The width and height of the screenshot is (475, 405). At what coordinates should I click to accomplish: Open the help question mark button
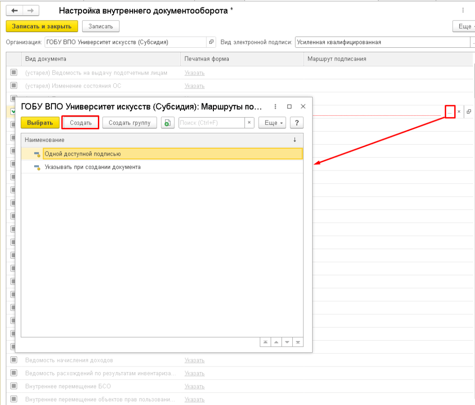pyautogui.click(x=296, y=123)
